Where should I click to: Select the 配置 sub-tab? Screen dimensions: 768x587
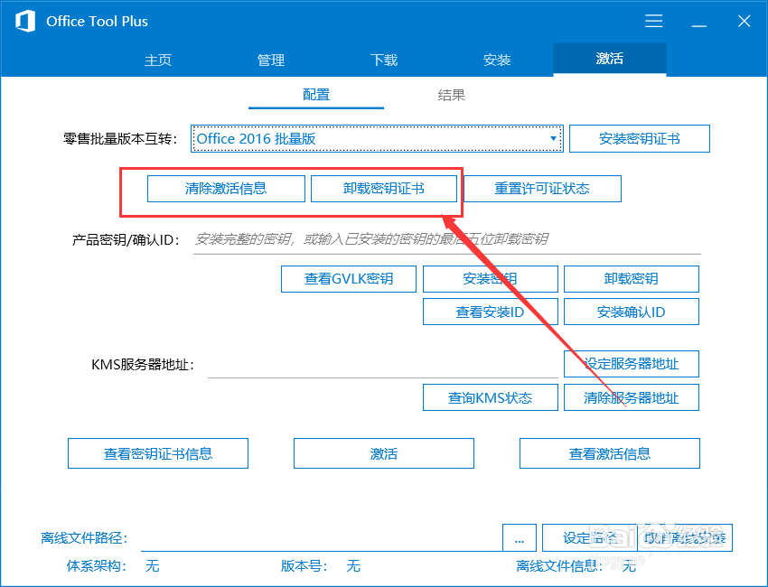(x=316, y=95)
